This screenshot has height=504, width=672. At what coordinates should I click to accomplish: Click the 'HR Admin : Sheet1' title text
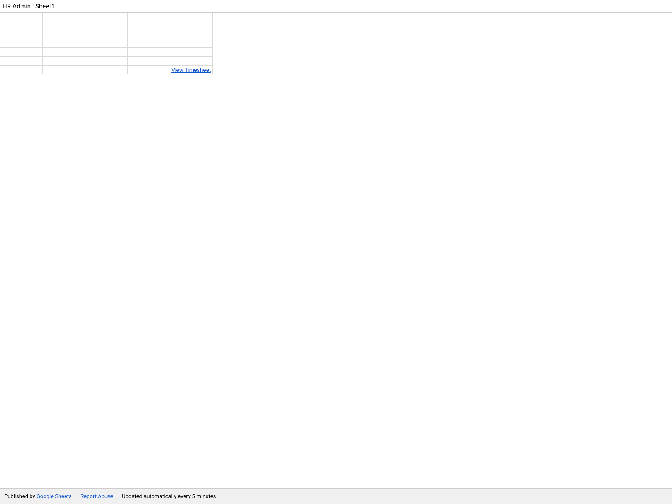pyautogui.click(x=29, y=6)
